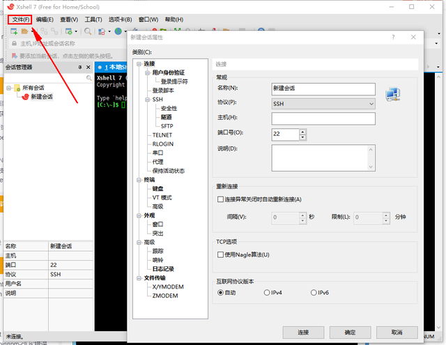Enable 连接异常关闭时自动重新连接 checkbox
This screenshot has width=446, height=345.
pyautogui.click(x=220, y=199)
